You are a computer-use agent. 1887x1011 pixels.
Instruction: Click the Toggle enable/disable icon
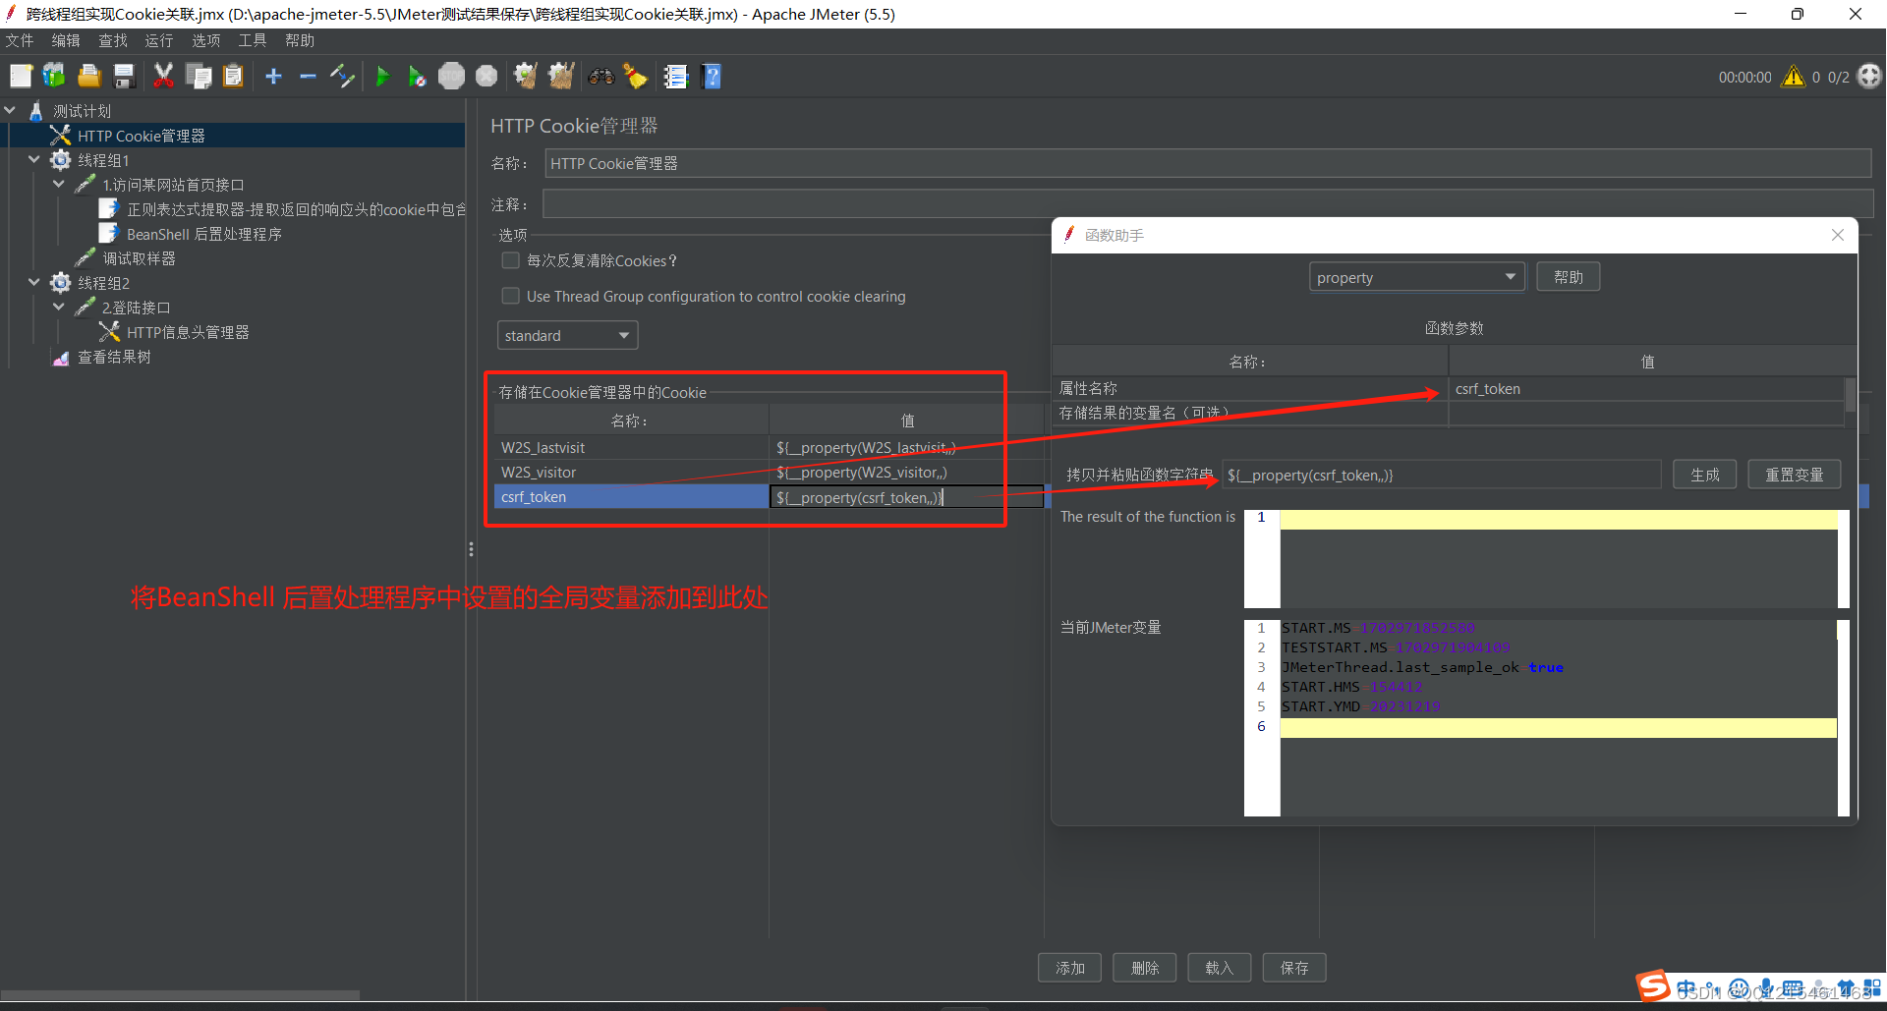(342, 77)
